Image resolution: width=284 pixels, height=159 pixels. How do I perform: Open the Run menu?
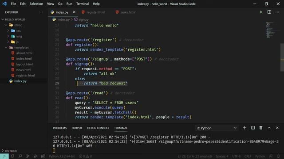click(x=69, y=4)
